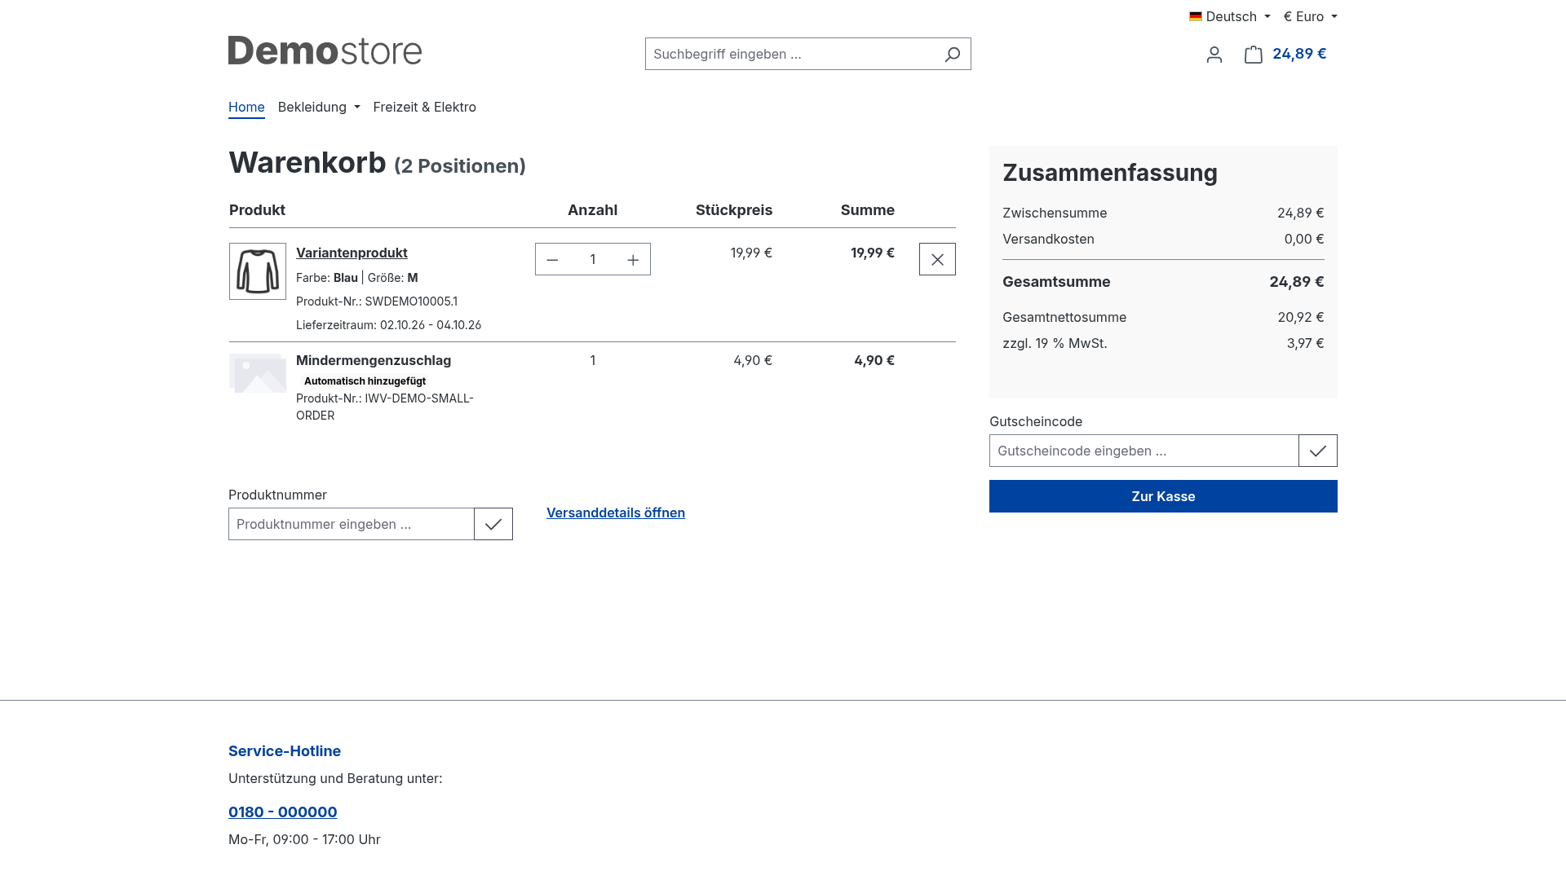The width and height of the screenshot is (1566, 880).
Task: Open the user account icon
Action: (x=1214, y=55)
